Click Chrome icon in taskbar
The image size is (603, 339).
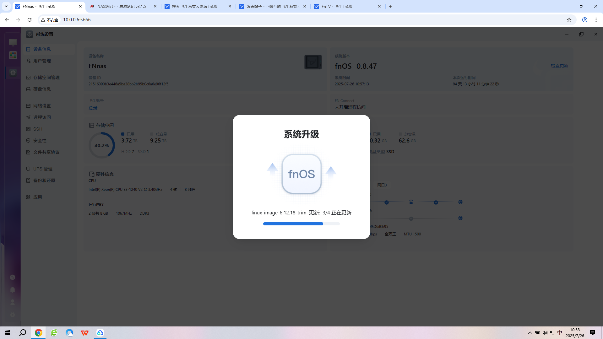pyautogui.click(x=38, y=333)
